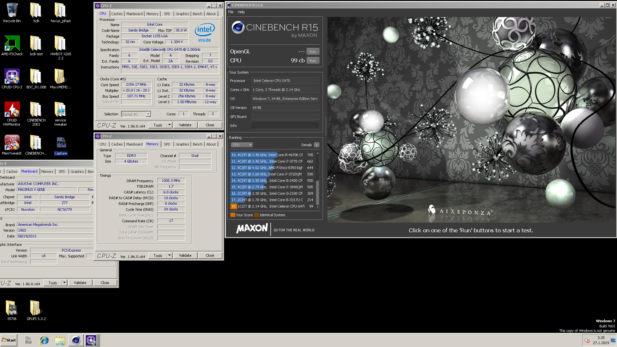Image resolution: width=617 pixels, height=347 pixels.
Task: Click the system tray clock
Action: pos(601,340)
